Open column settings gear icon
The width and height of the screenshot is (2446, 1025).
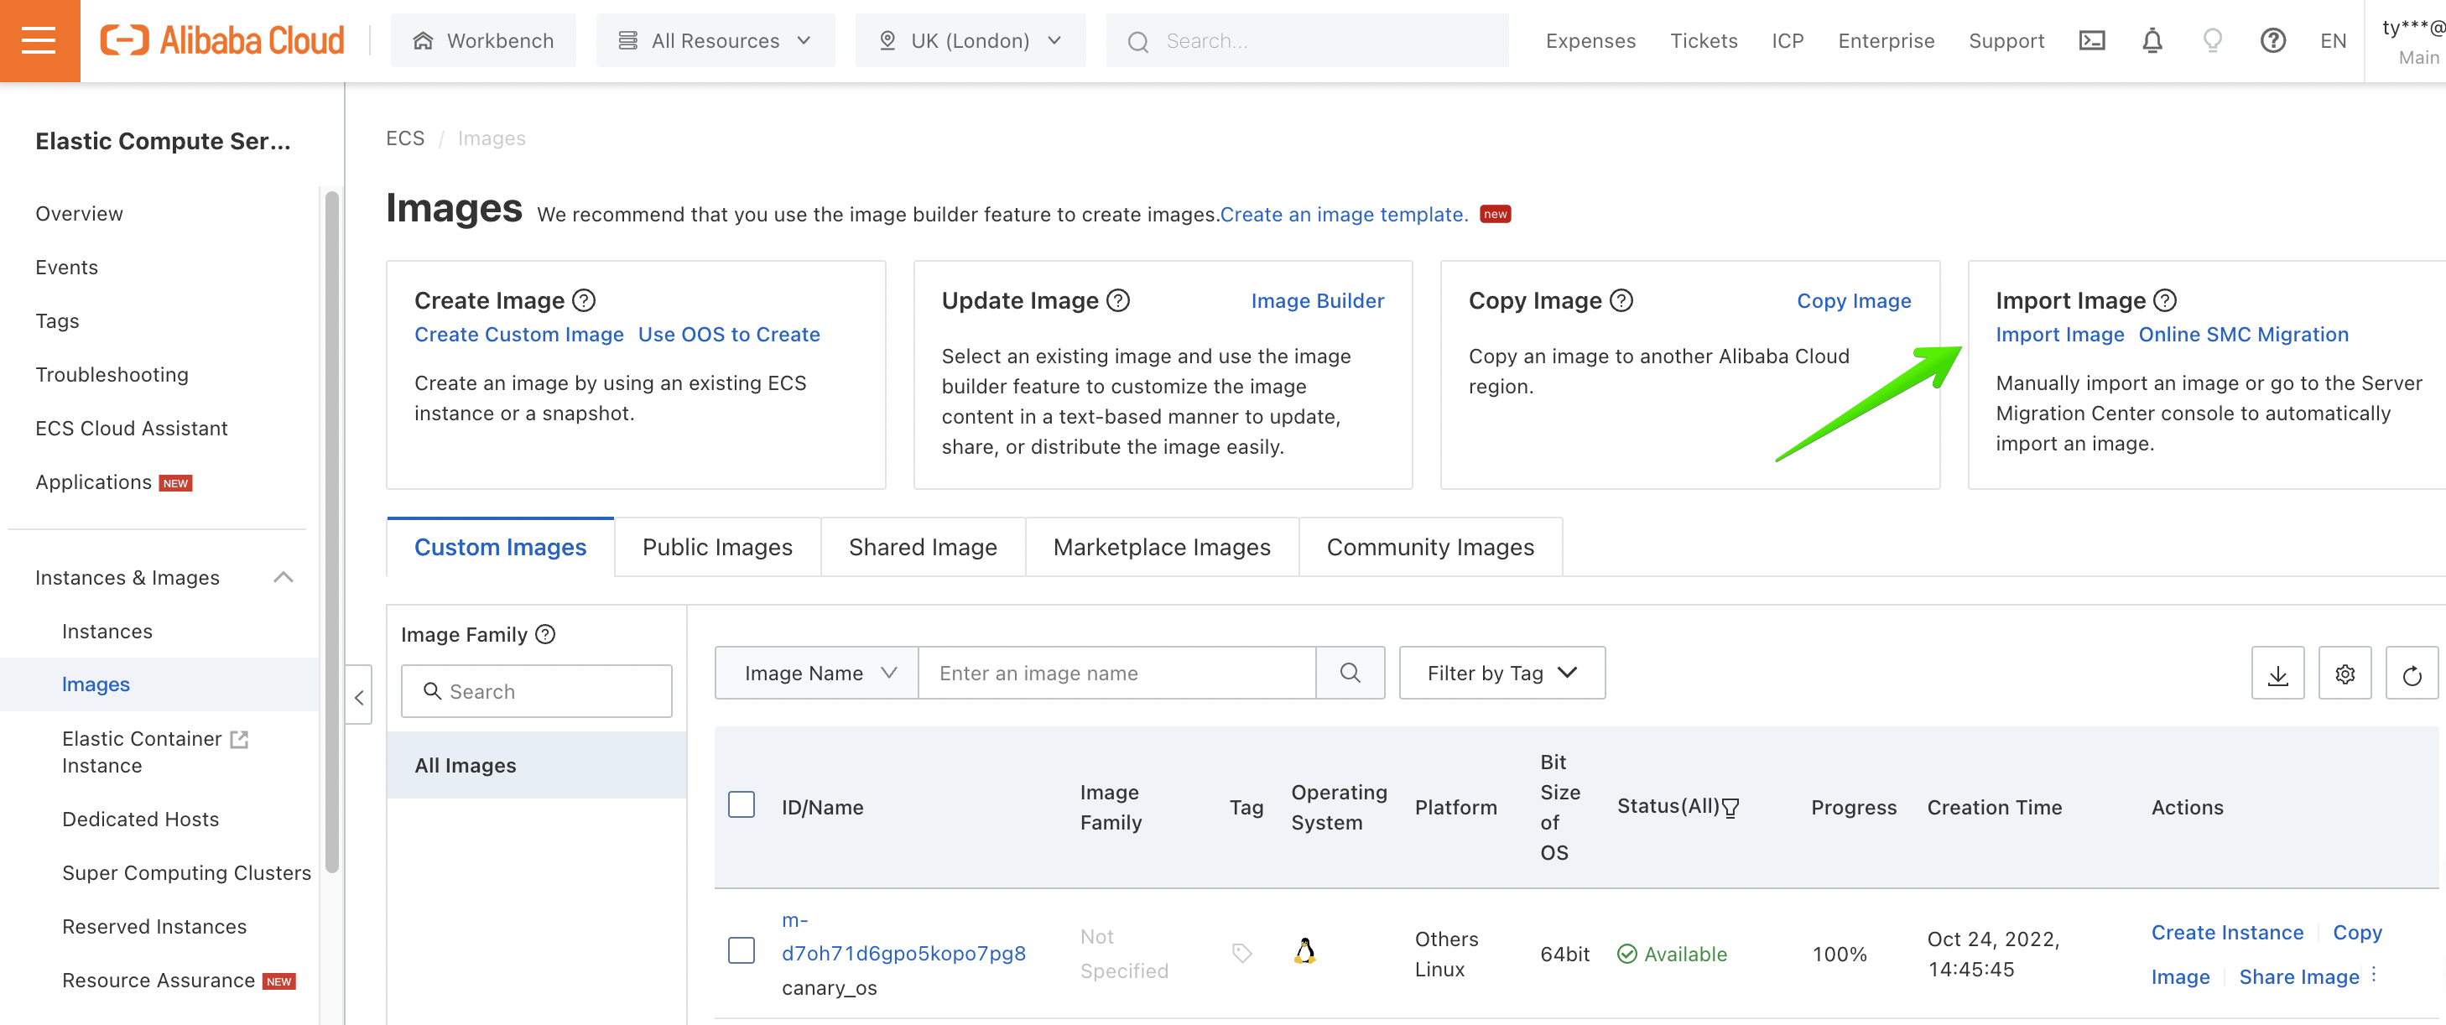coord(2345,674)
